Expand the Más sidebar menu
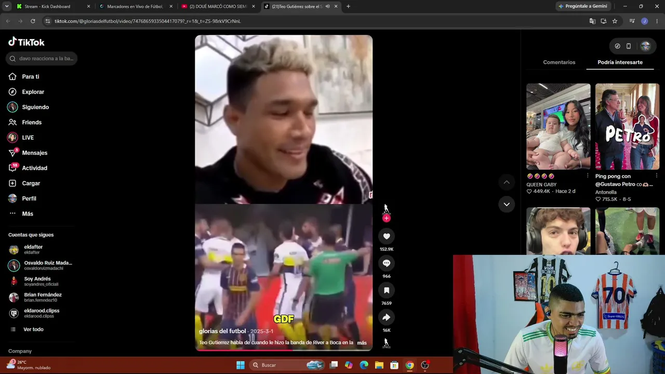665x374 pixels. [x=28, y=214]
